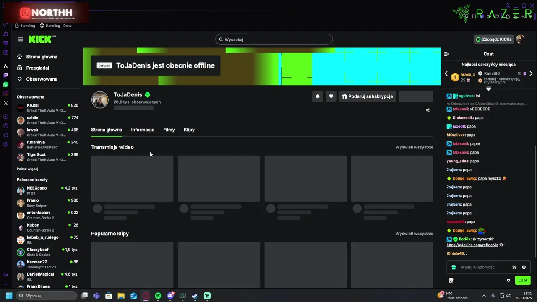
Task: Open g4skins.com link in chat
Action: tap(472, 245)
